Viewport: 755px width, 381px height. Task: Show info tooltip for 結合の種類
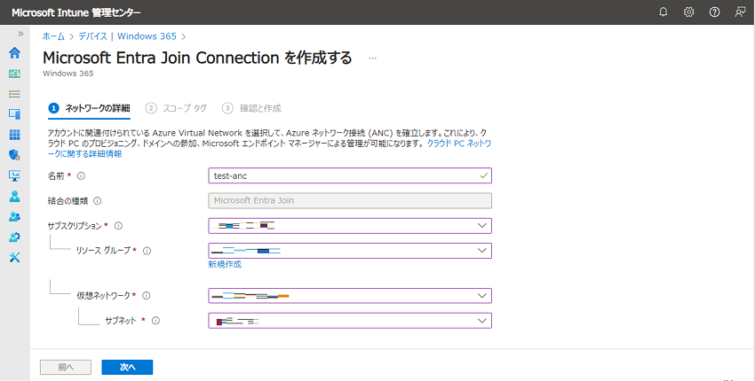[98, 201]
